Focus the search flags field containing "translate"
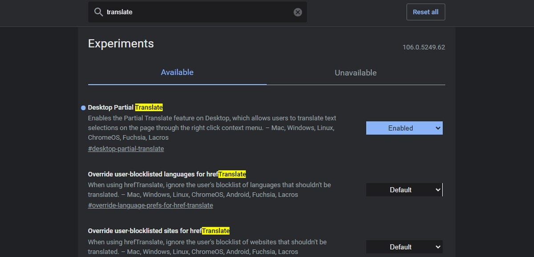Image resolution: width=534 pixels, height=257 pixels. (x=196, y=12)
